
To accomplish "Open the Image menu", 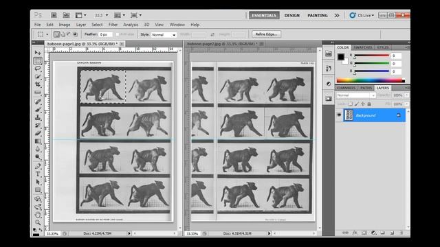I will [x=64, y=25].
